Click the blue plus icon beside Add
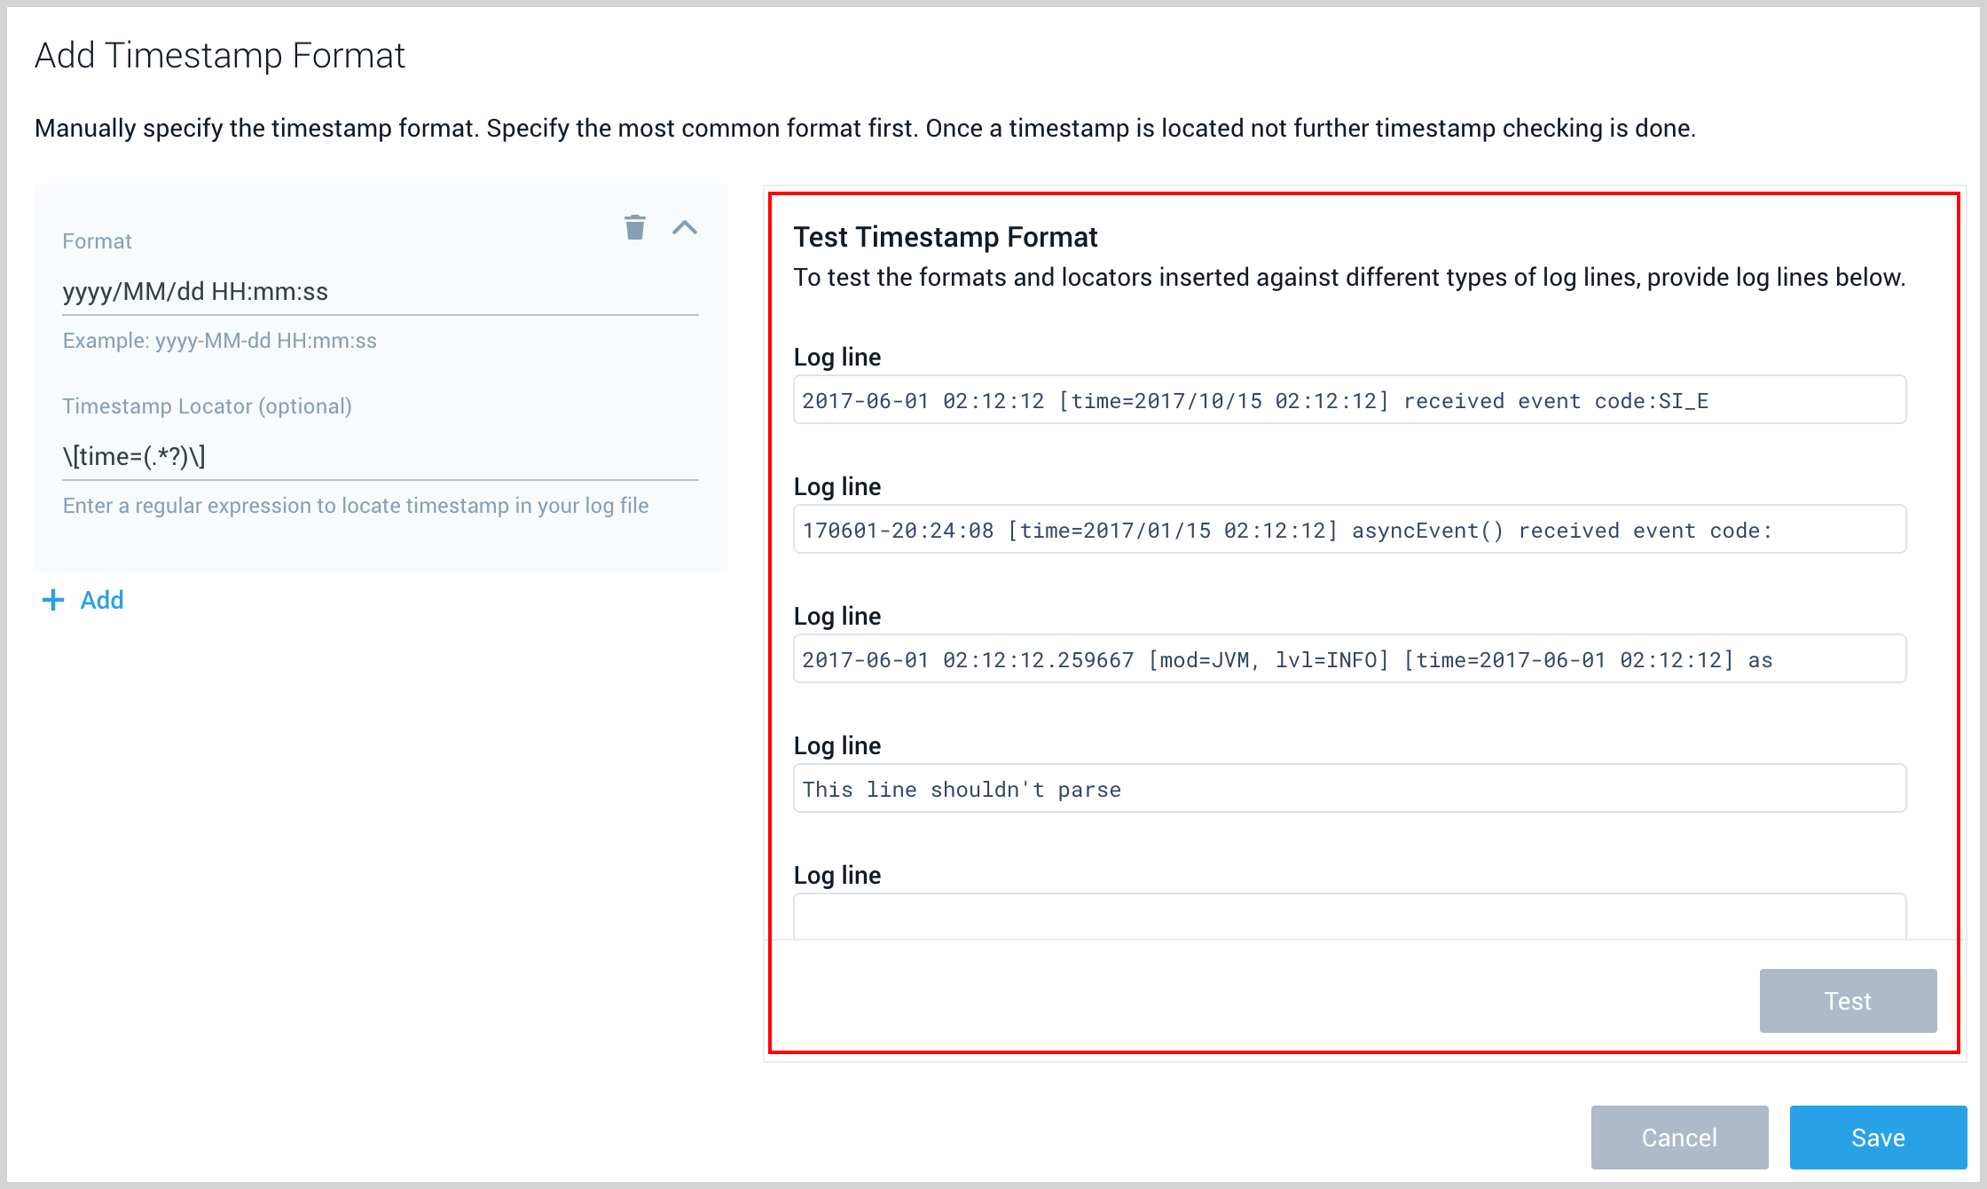The image size is (1987, 1189). pos(52,600)
